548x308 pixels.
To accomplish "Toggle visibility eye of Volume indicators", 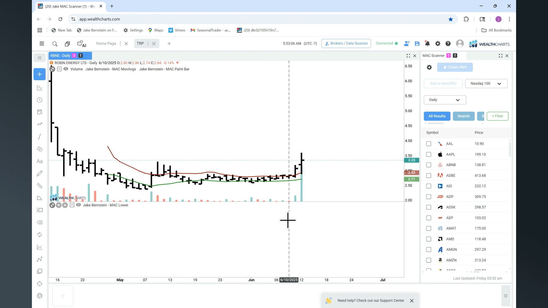I will coord(66,69).
